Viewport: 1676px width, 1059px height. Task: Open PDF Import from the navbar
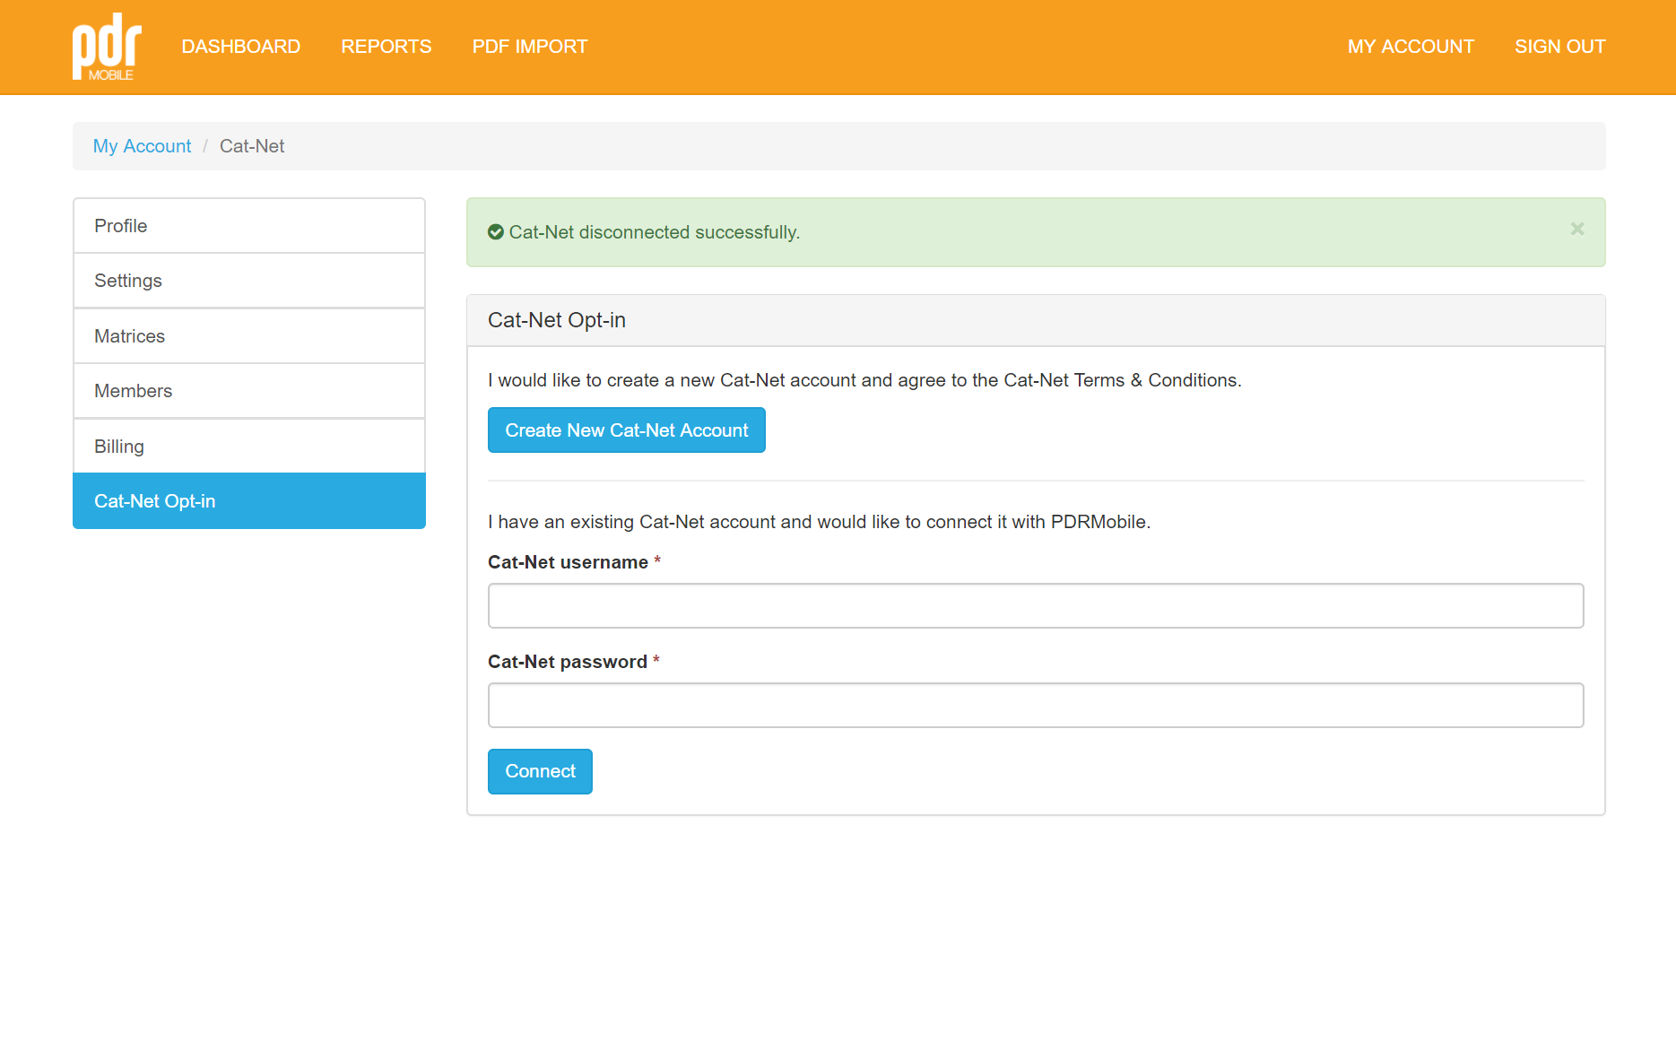[x=530, y=47]
